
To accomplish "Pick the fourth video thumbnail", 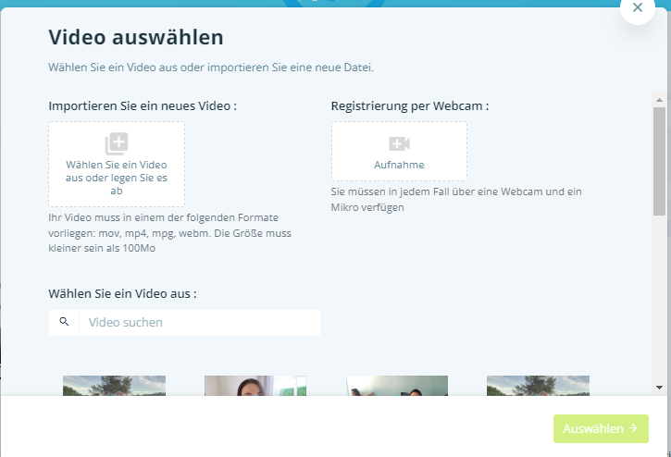I will pyautogui.click(x=538, y=385).
